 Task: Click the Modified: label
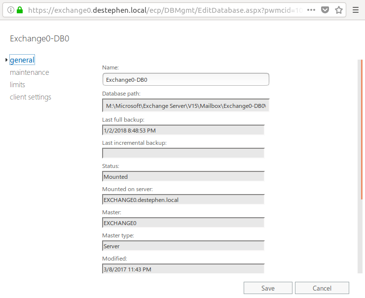coord(114,259)
